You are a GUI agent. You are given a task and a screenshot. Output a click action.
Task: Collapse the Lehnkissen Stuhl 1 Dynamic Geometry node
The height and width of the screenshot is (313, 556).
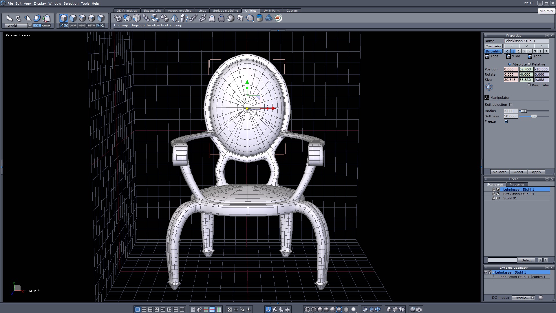pyautogui.click(x=493, y=272)
